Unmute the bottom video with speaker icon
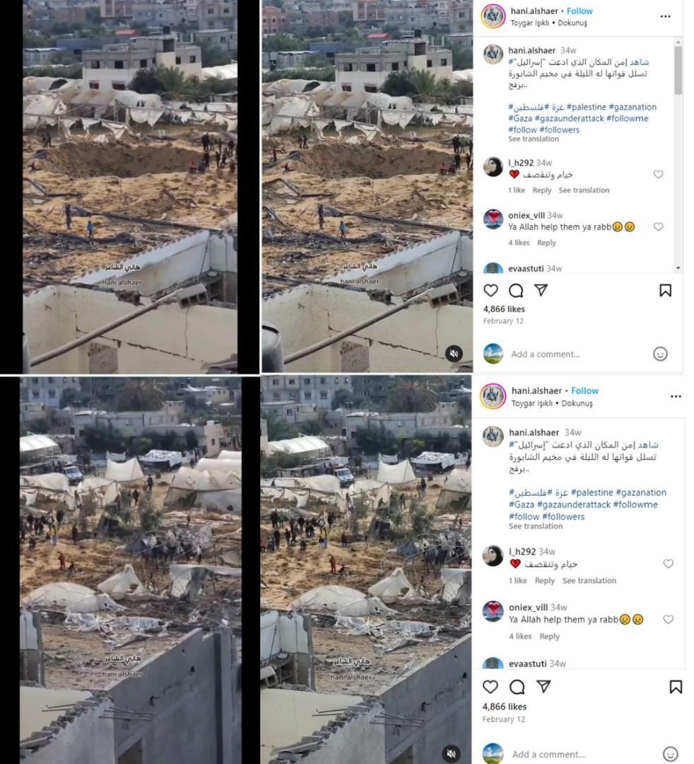The width and height of the screenshot is (694, 764). coord(451,753)
